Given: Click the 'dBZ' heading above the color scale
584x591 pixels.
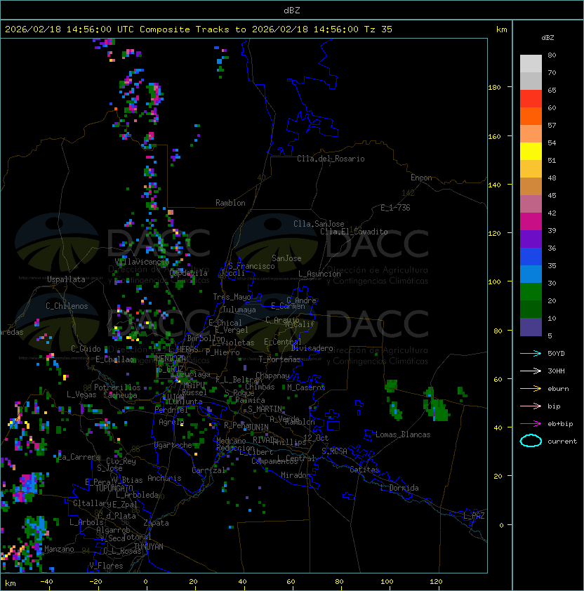Looking at the screenshot, I should coord(547,38).
